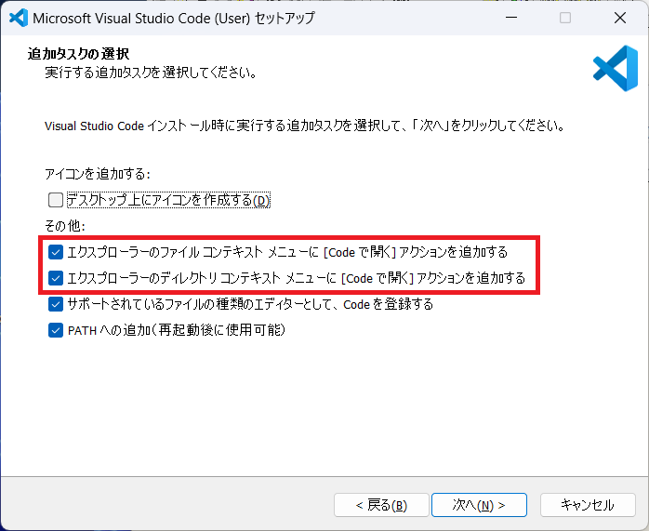Click the greyed-out maximize button

(x=564, y=18)
